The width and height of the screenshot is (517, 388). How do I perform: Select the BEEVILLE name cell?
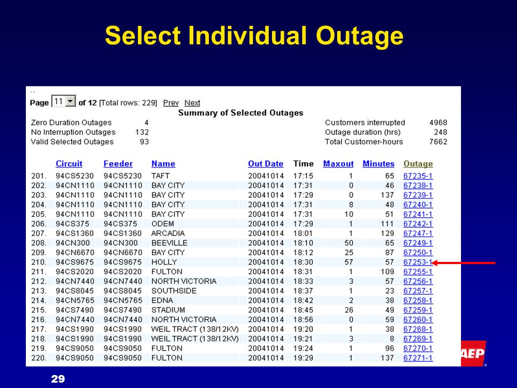tap(169, 243)
